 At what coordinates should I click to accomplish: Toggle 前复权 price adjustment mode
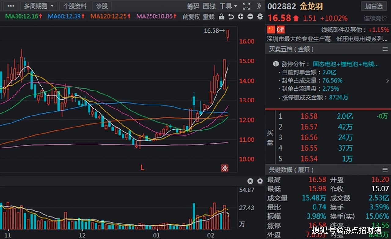point(191,16)
